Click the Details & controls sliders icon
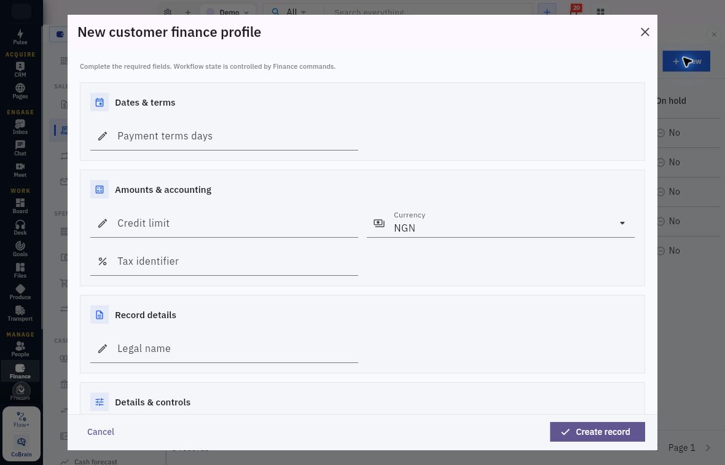725x465 pixels. (x=100, y=402)
